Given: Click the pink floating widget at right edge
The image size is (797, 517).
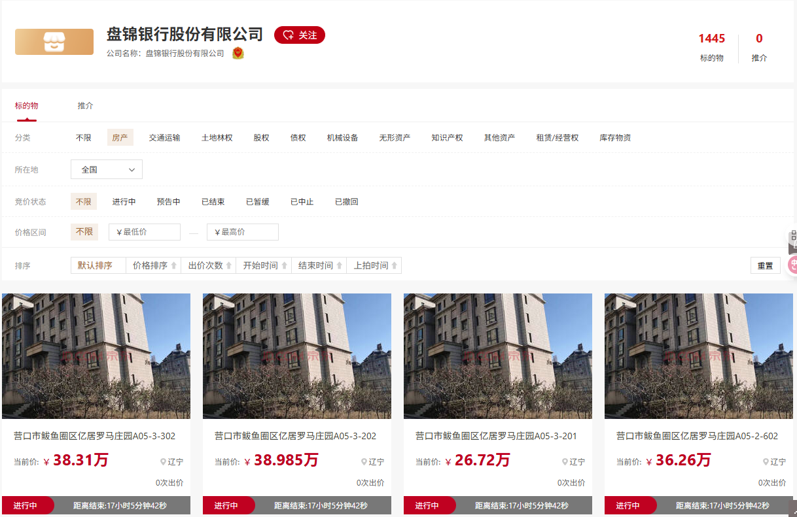Looking at the screenshot, I should 792,265.
